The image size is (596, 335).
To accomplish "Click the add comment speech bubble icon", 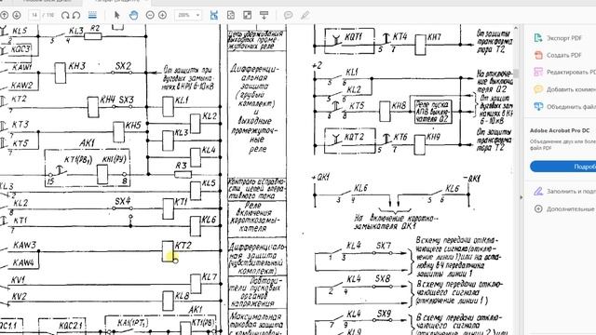I will tap(288, 15).
